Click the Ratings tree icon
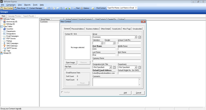This screenshot has height=110, width=206. pyautogui.click(x=4, y=41)
